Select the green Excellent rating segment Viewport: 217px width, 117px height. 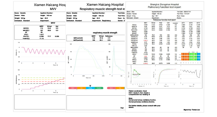pos(99,88)
